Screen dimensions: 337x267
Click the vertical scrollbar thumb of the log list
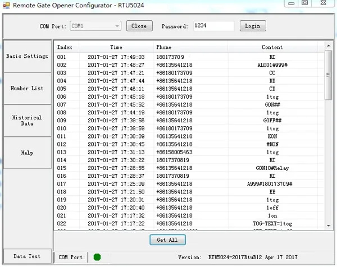pyautogui.click(x=328, y=75)
